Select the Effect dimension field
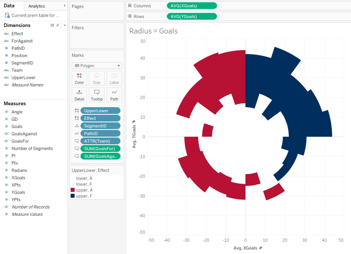 point(17,33)
